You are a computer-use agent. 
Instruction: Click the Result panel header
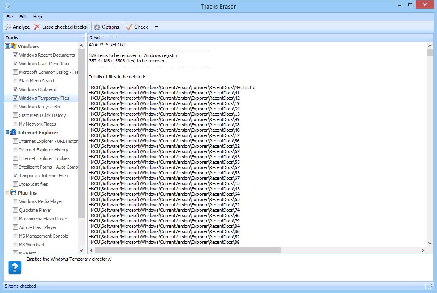tap(260, 38)
